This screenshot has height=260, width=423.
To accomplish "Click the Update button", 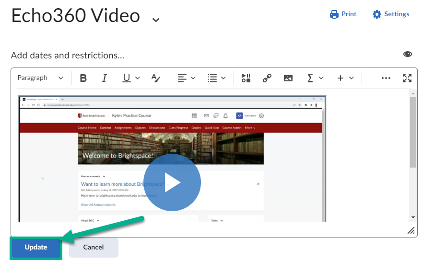I will coord(36,248).
